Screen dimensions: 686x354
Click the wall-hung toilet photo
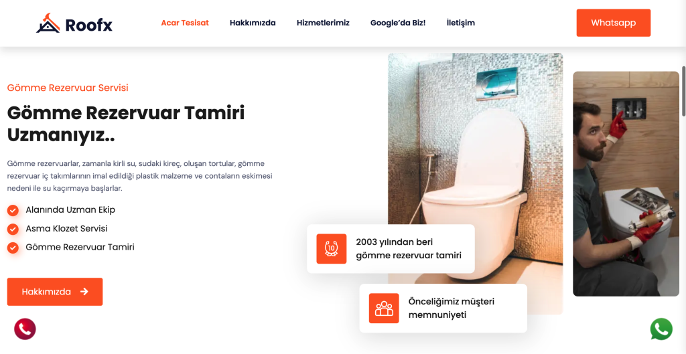point(475,183)
